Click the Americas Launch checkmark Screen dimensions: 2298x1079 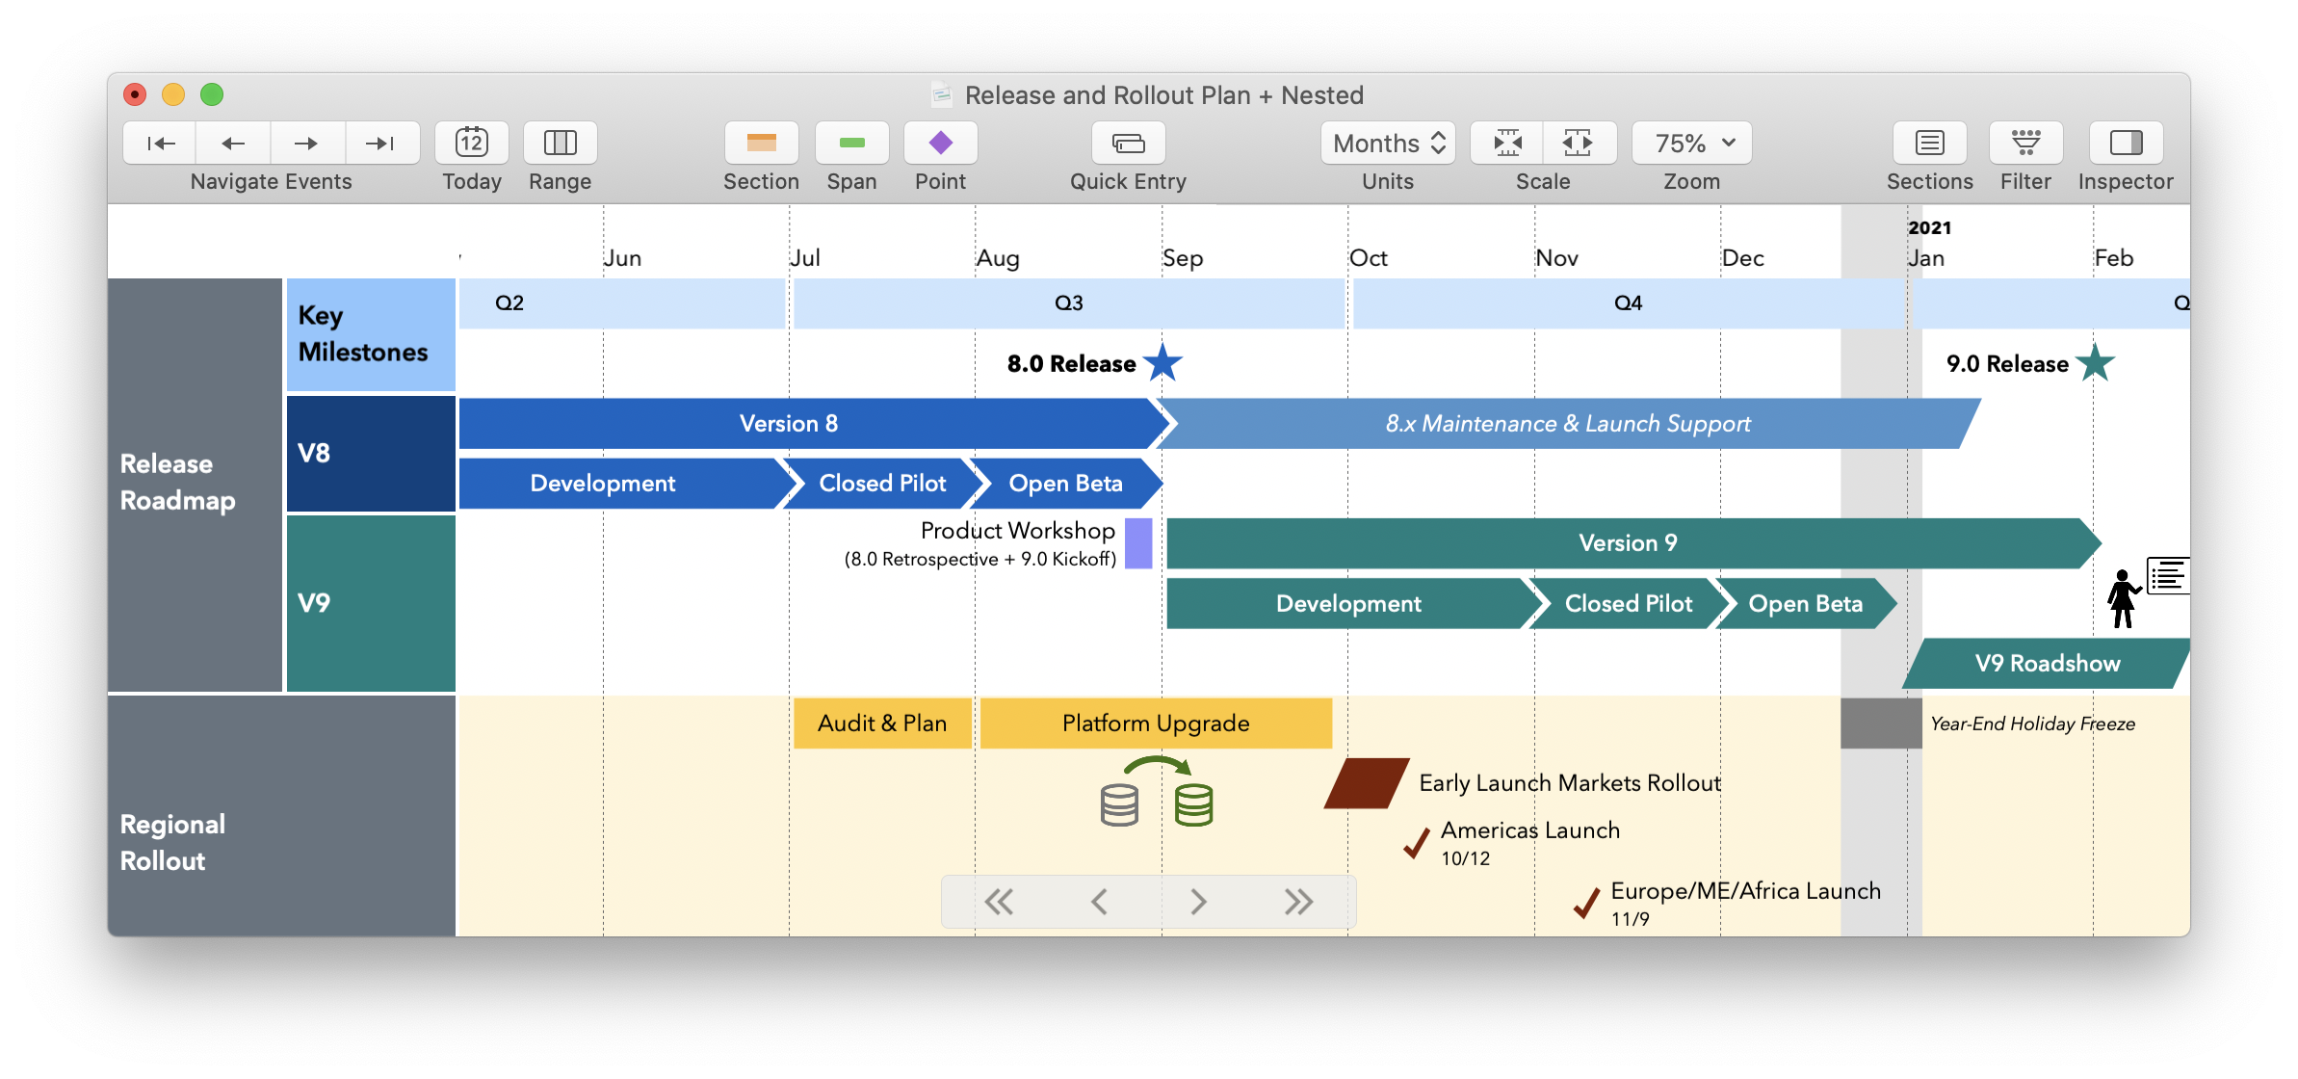pos(1415,842)
